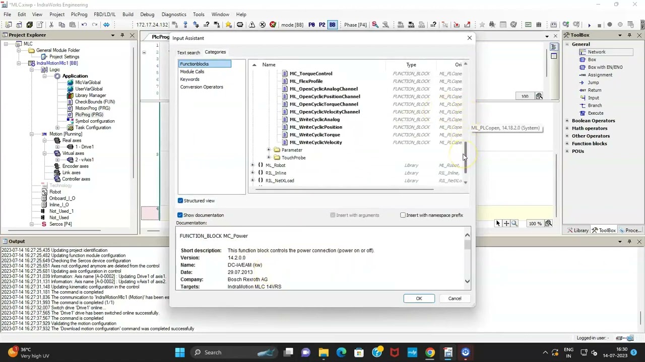This screenshot has width=645, height=362.
Task: Select the Conversion Operators category
Action: coord(202,87)
